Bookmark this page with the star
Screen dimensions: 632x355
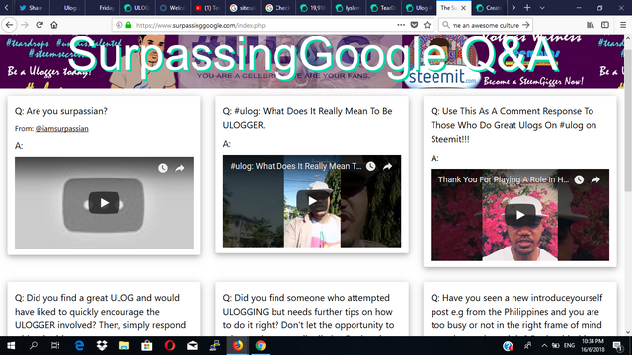tap(428, 25)
